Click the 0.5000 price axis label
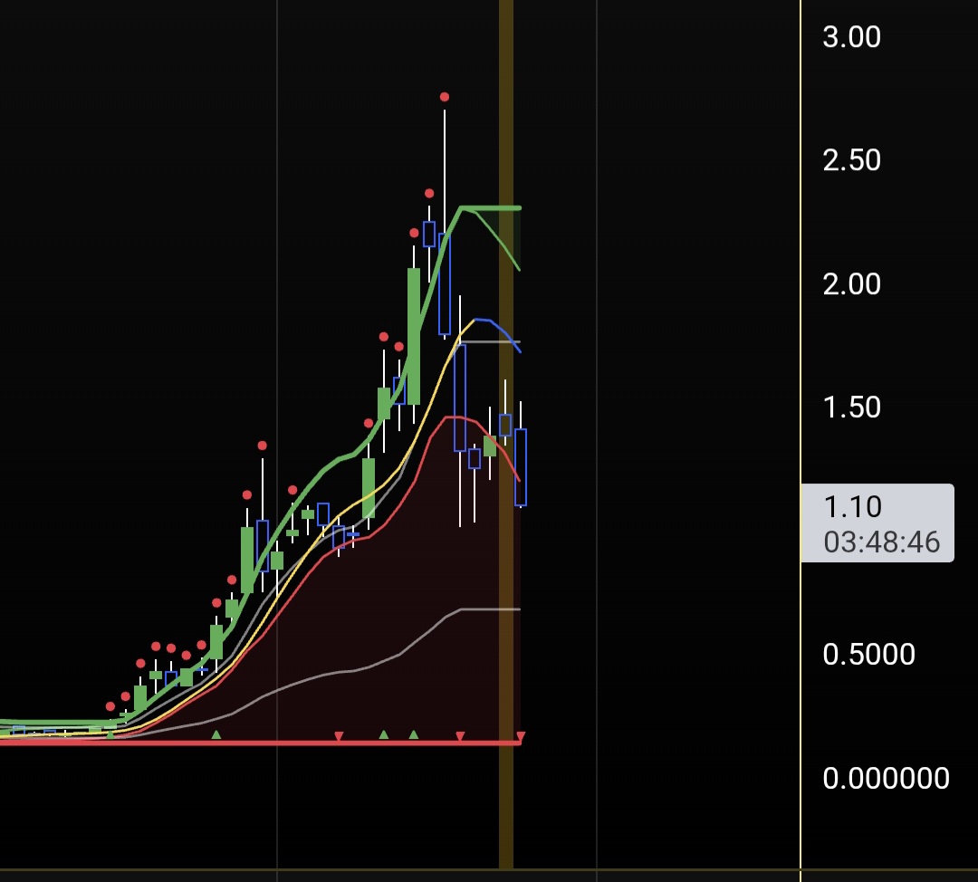978x882 pixels. pos(868,655)
